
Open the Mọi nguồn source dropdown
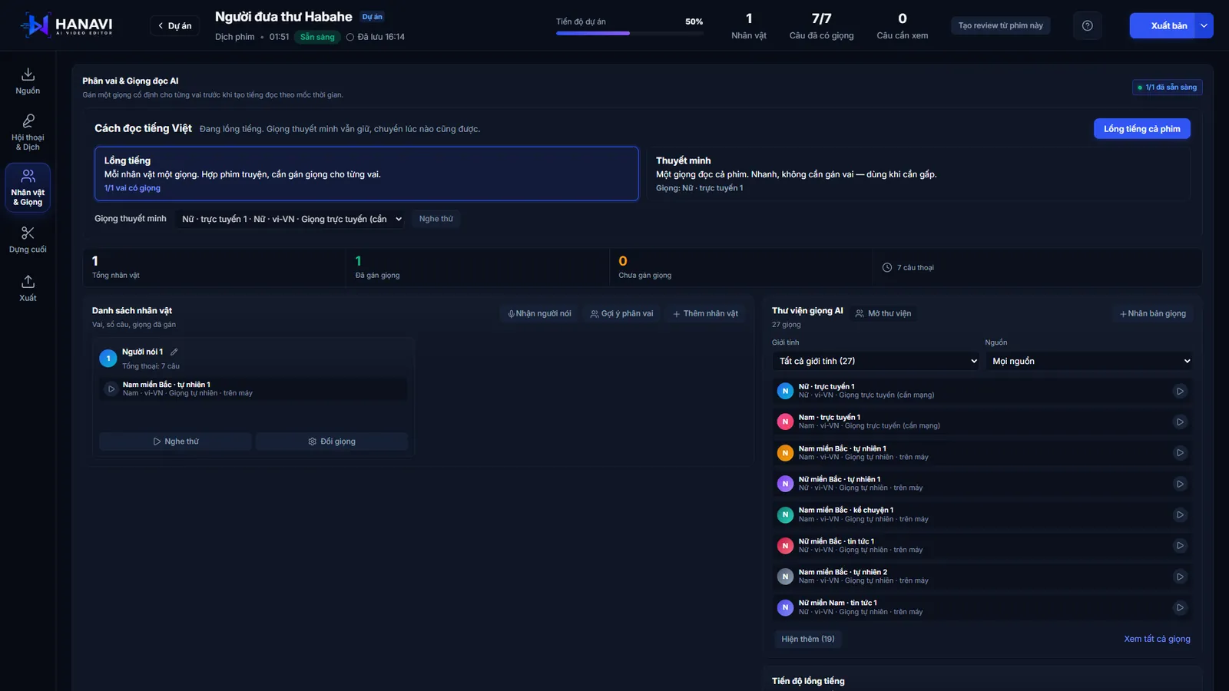click(1089, 361)
